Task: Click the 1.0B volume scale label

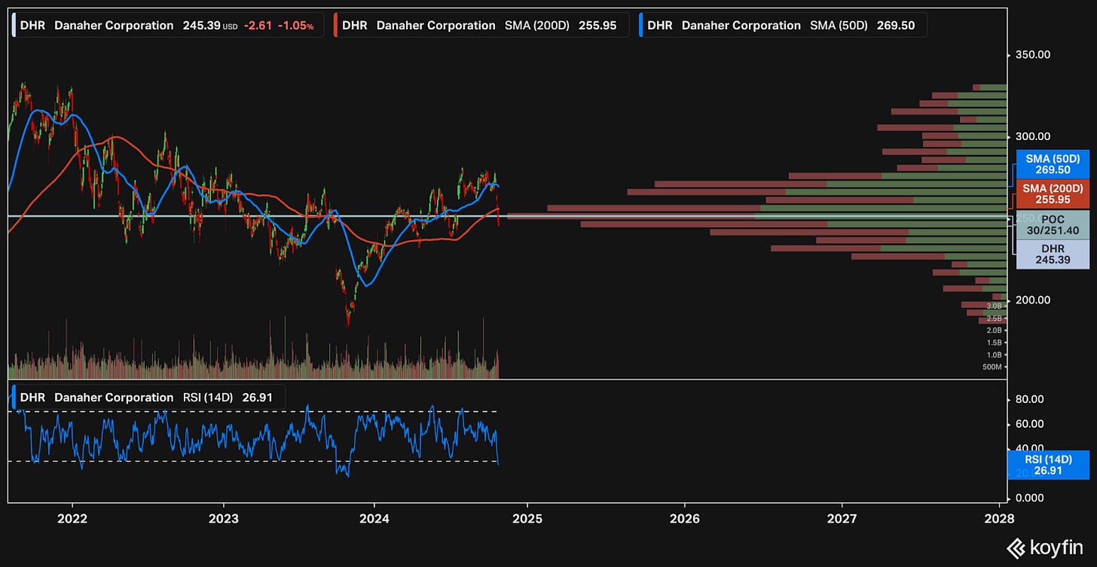Action: [x=994, y=355]
